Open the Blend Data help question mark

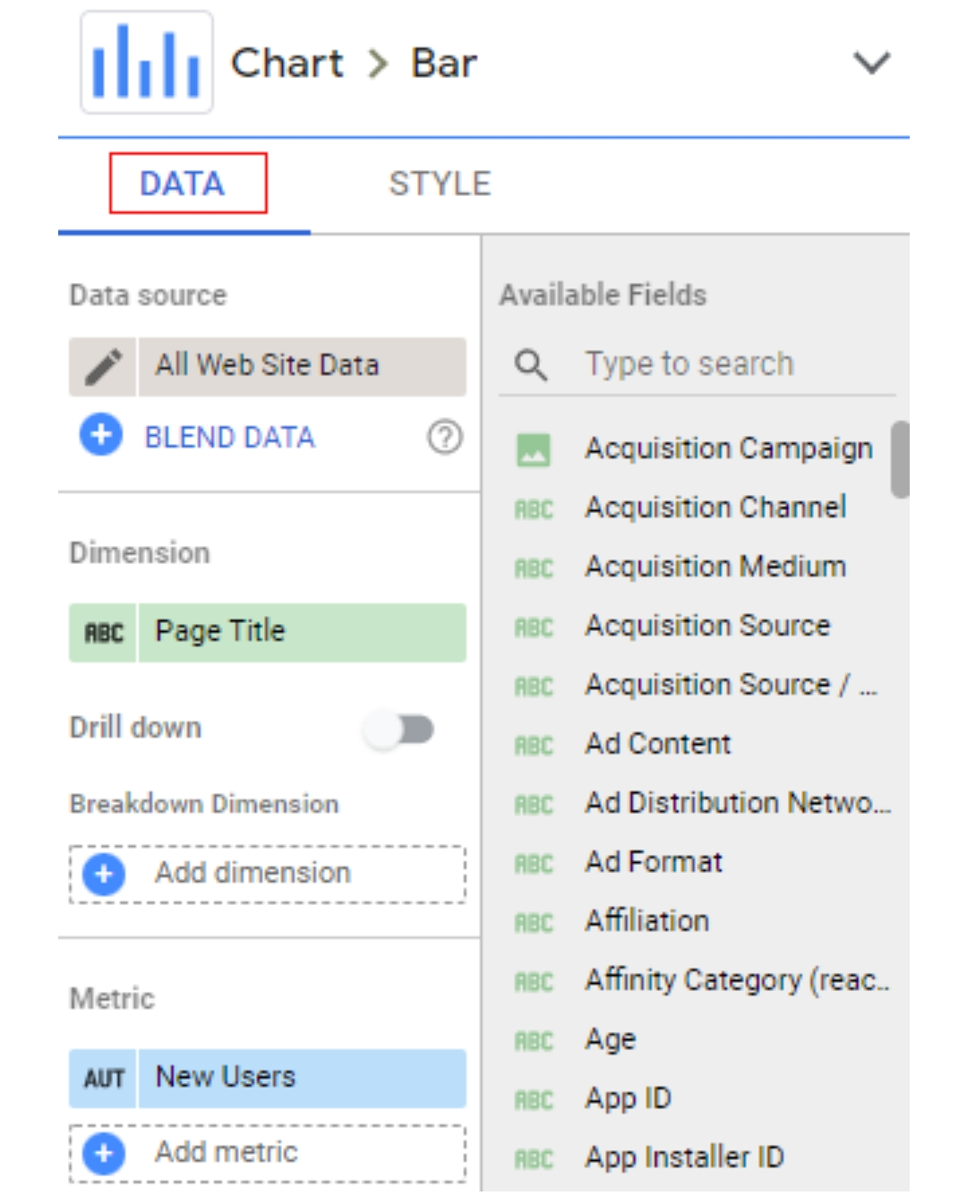[445, 437]
